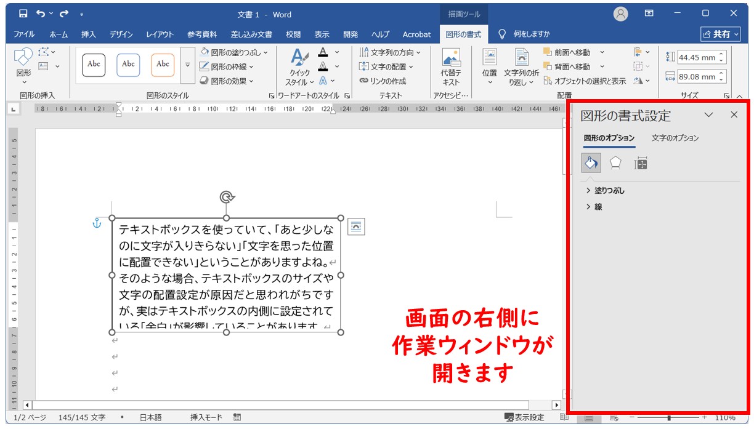Click the text outline A icon
This screenshot has height=429, width=754.
323,66
